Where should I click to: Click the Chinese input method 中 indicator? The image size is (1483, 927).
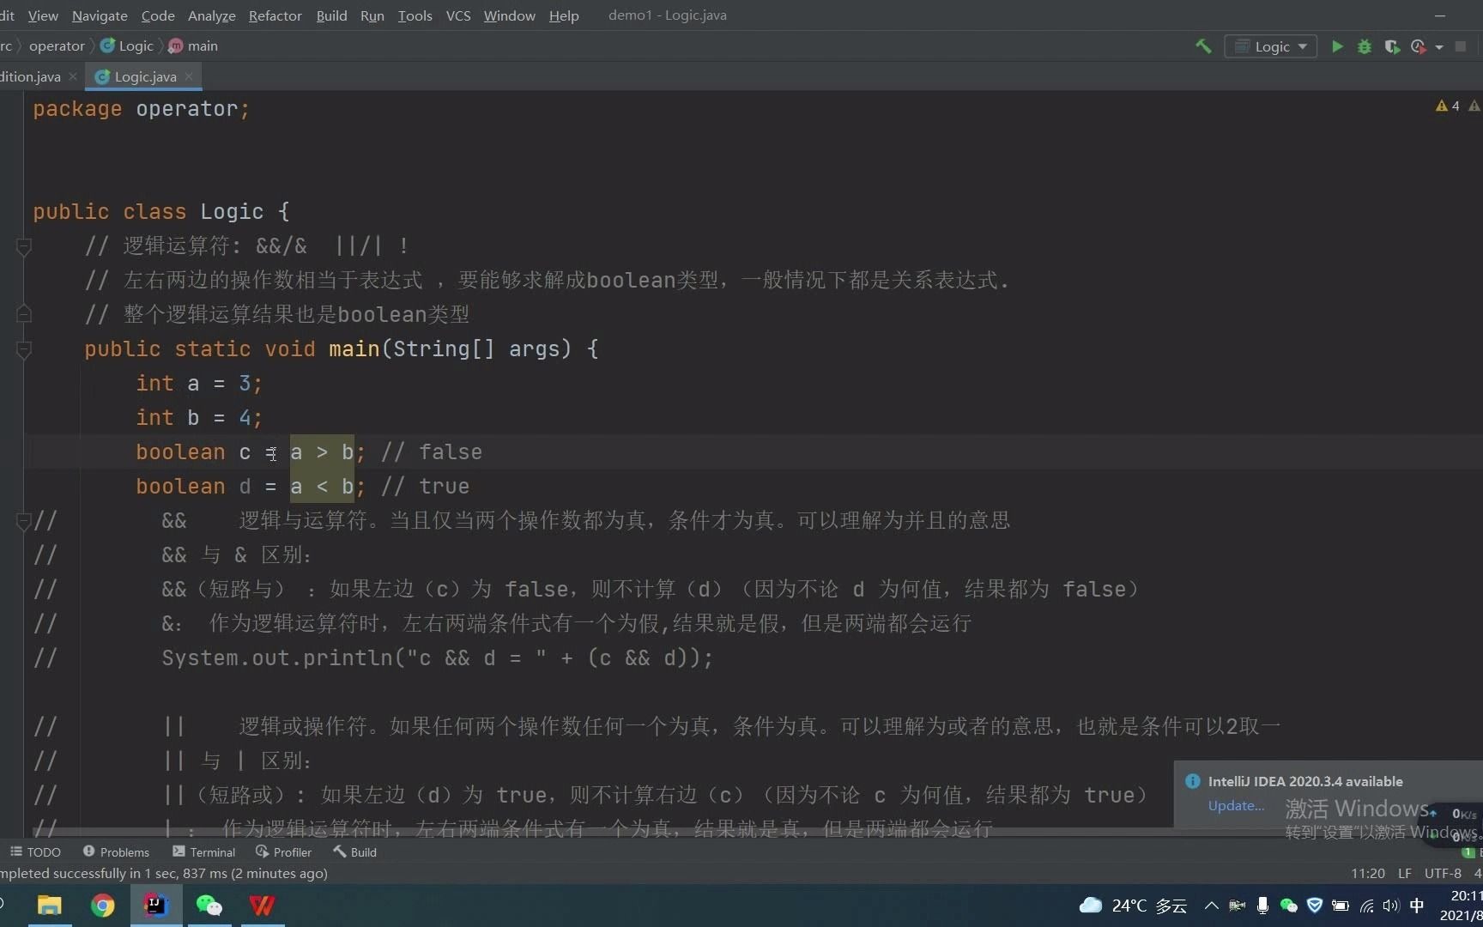pyautogui.click(x=1417, y=906)
